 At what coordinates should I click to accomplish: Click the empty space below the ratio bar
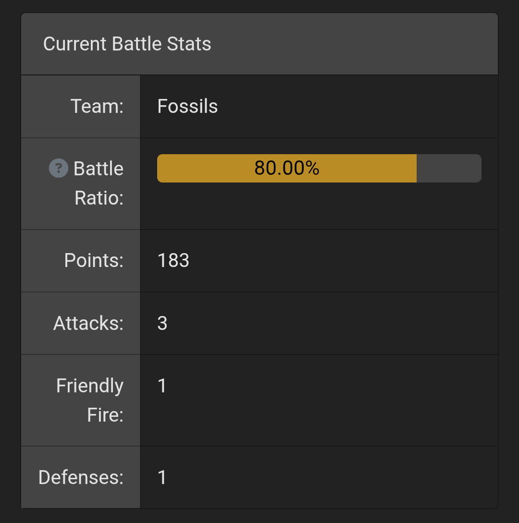click(319, 206)
